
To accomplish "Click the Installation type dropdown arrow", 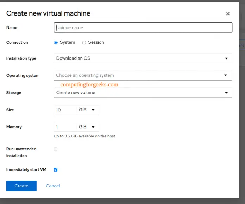I will click(226, 58).
